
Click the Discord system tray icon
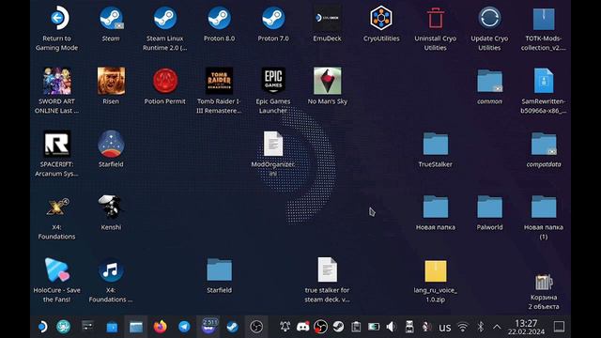click(302, 327)
